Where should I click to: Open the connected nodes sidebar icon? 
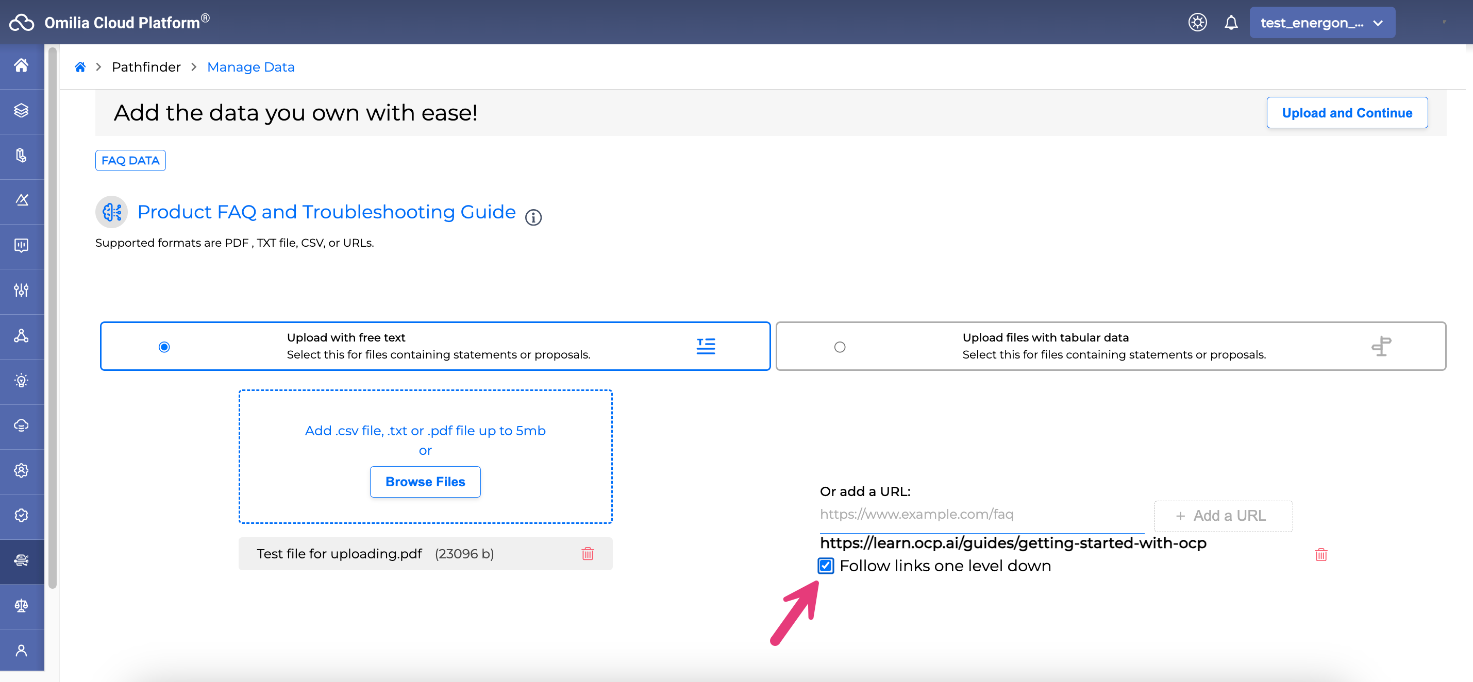click(22, 335)
